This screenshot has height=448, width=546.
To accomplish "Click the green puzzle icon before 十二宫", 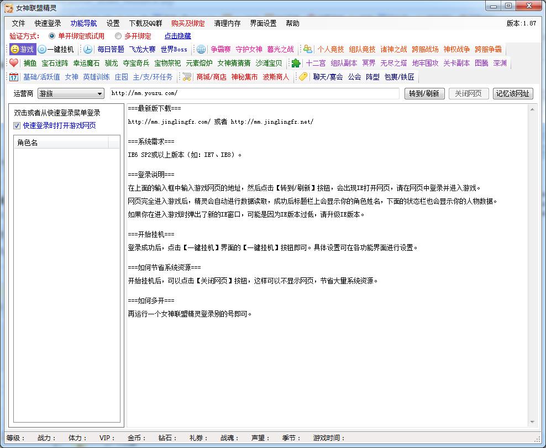I will point(296,63).
